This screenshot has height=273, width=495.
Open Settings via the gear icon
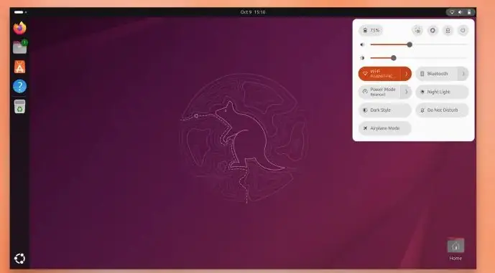pyautogui.click(x=432, y=31)
